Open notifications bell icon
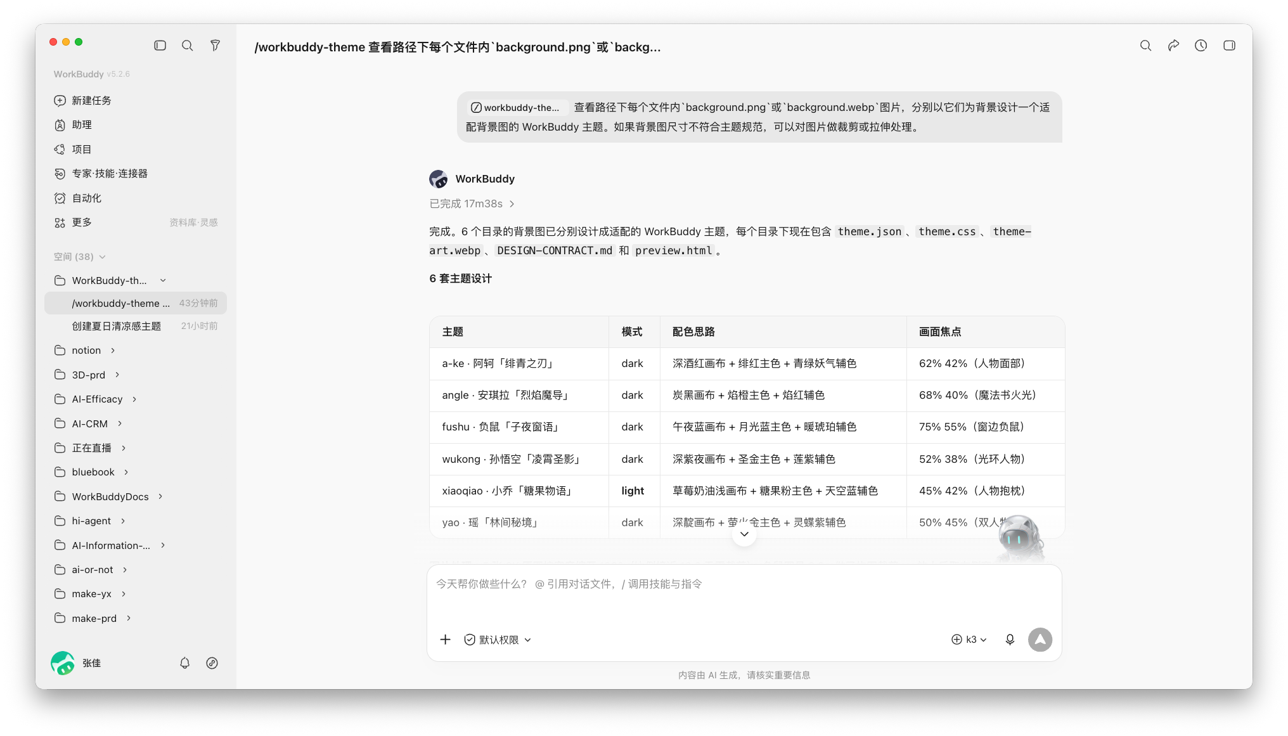Image resolution: width=1288 pixels, height=736 pixels. pyautogui.click(x=184, y=663)
